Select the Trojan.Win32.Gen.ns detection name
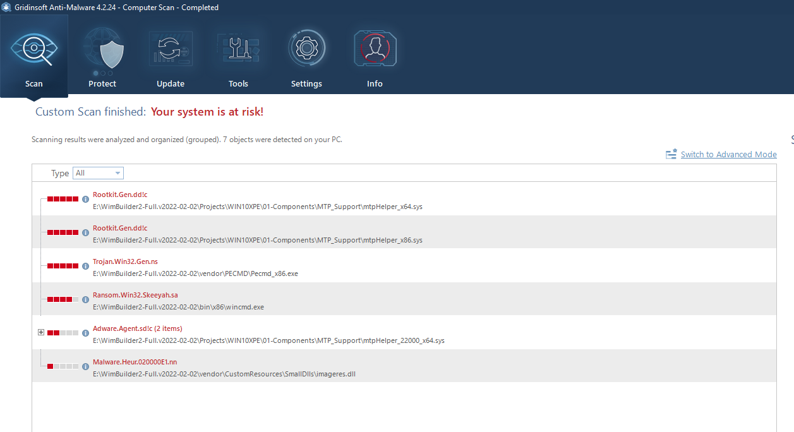 coord(125,261)
